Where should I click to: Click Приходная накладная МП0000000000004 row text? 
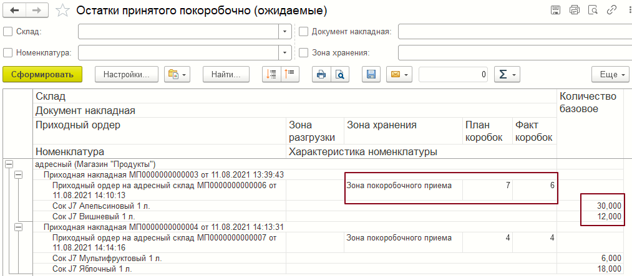coord(163,227)
